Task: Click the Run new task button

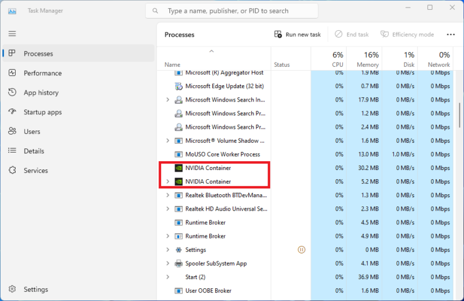Action: 298,35
